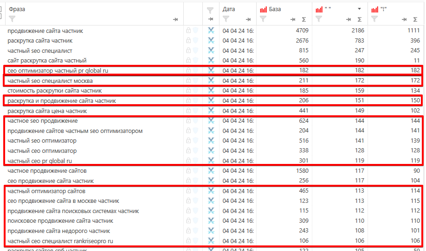The height and width of the screenshot is (251, 426).
Task: Sort by the База column header
Action: [275, 9]
